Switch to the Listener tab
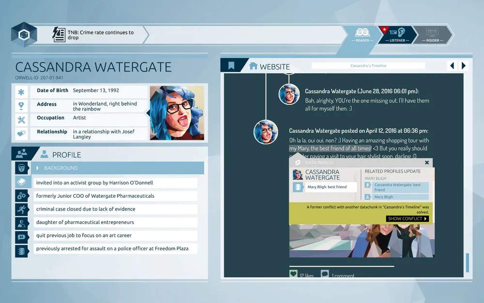484x303 pixels. [x=397, y=34]
